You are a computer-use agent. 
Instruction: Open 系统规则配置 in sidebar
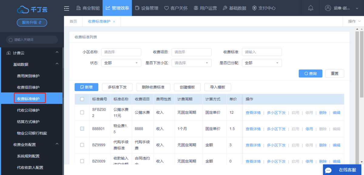[28, 156]
